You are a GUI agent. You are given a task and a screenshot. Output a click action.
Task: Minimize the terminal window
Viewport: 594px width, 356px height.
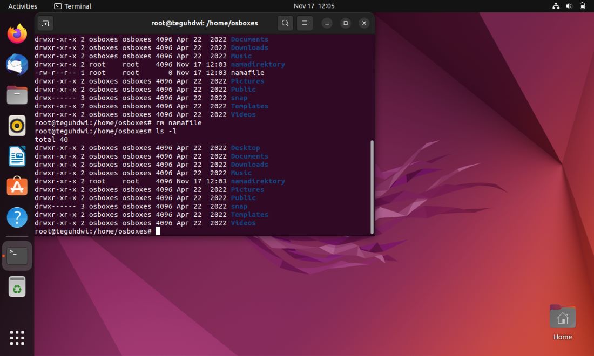(x=327, y=23)
